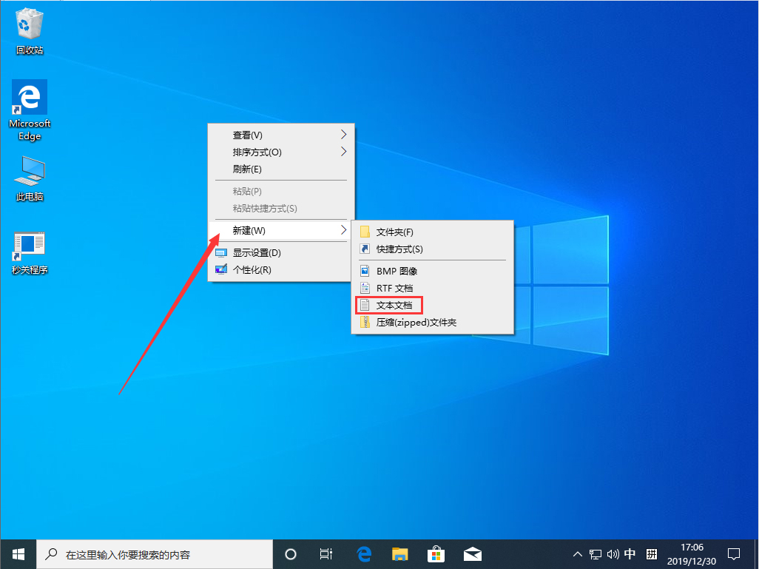Switch input method via 中 indicator

(x=630, y=553)
